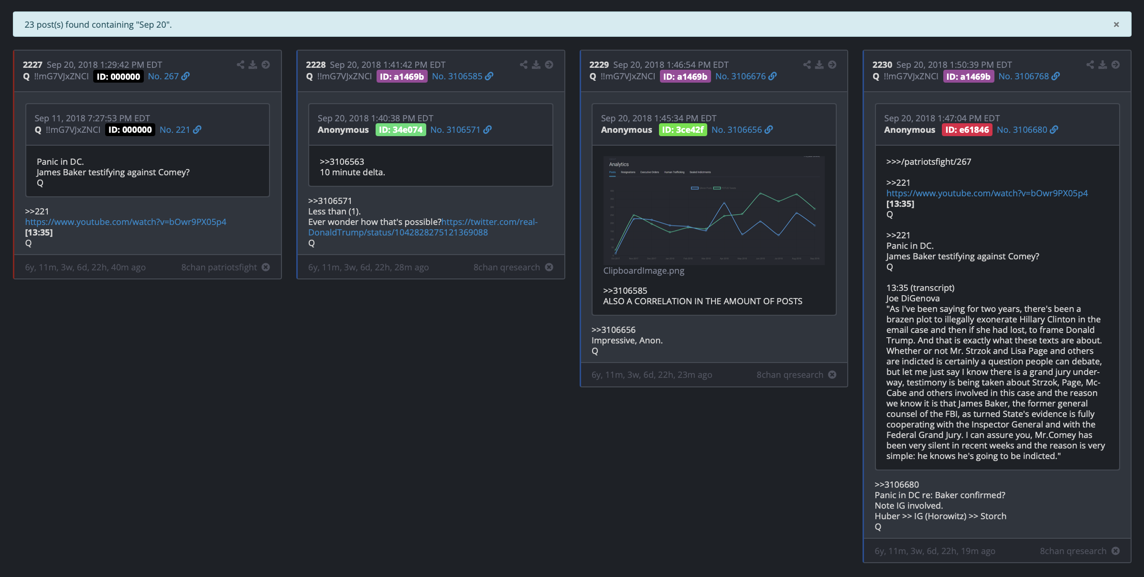Click post number 2229 heading
1144x577 pixels.
click(599, 65)
